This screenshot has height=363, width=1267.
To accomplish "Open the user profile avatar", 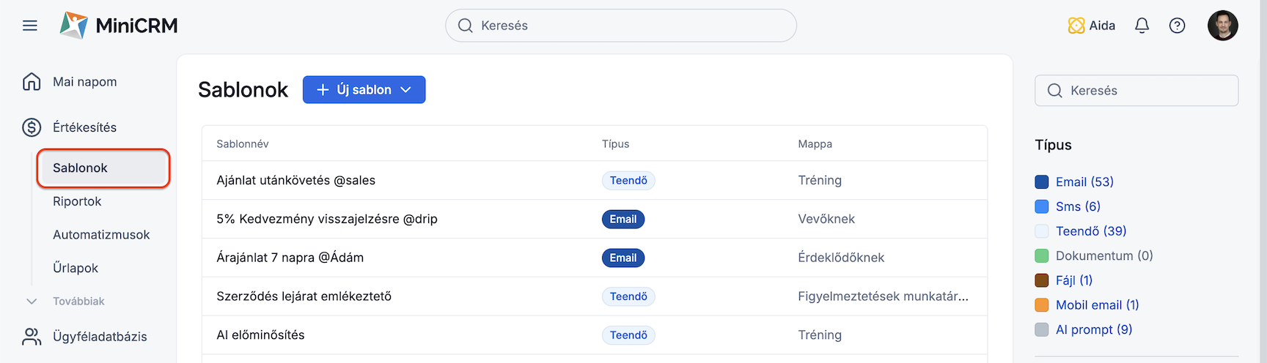I will point(1222,26).
